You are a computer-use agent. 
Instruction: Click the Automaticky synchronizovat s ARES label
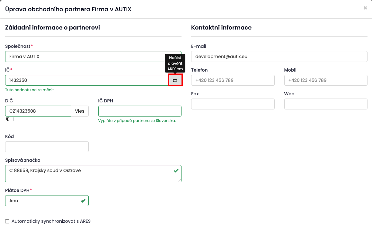(51, 221)
